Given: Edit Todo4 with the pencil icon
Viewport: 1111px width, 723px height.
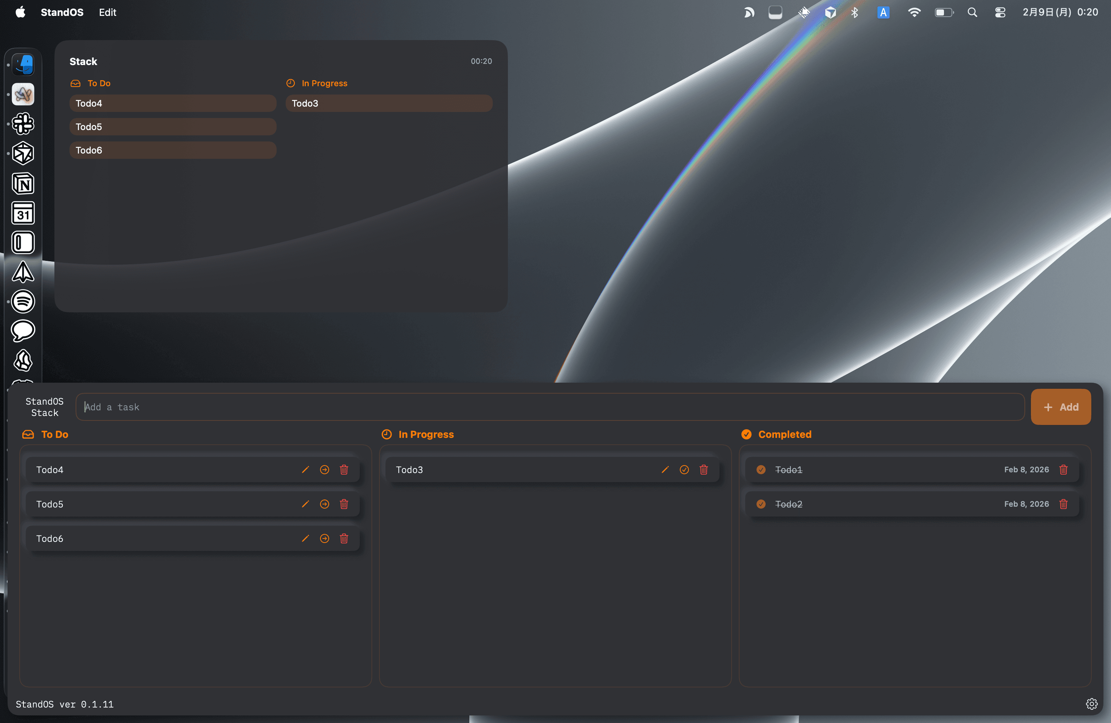Looking at the screenshot, I should [x=305, y=470].
